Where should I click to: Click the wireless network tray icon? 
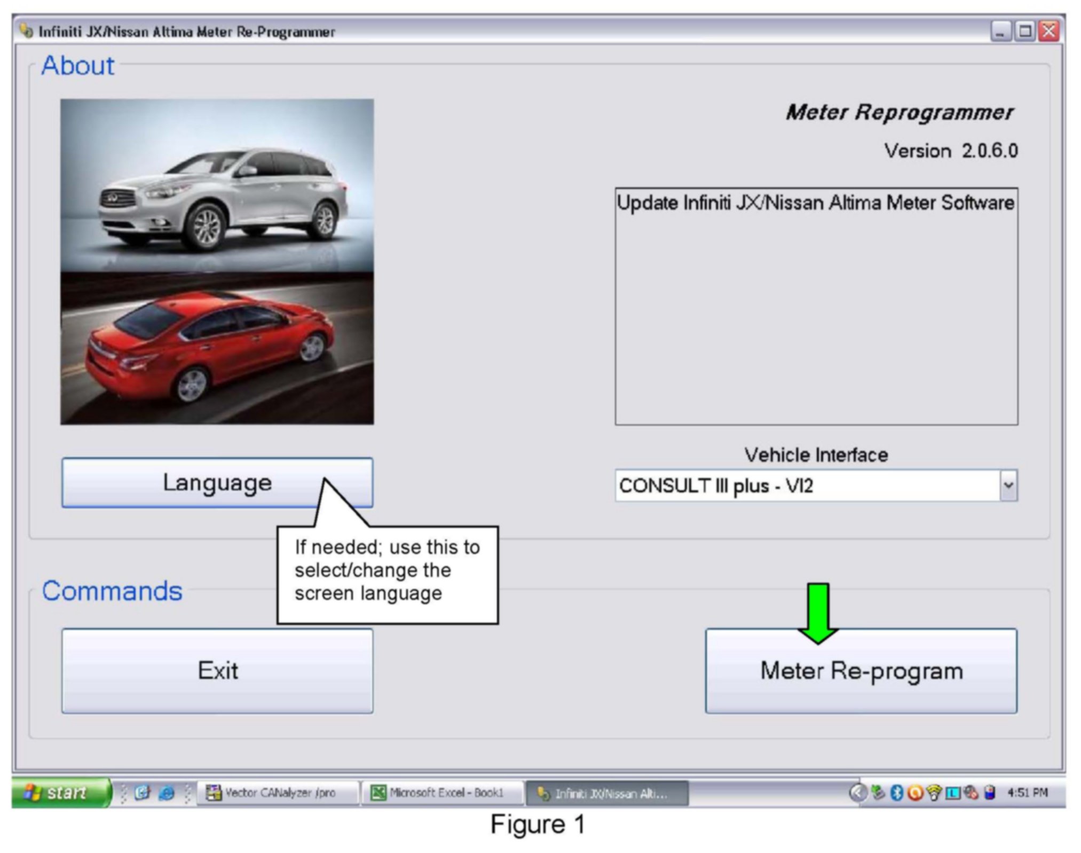click(x=934, y=793)
